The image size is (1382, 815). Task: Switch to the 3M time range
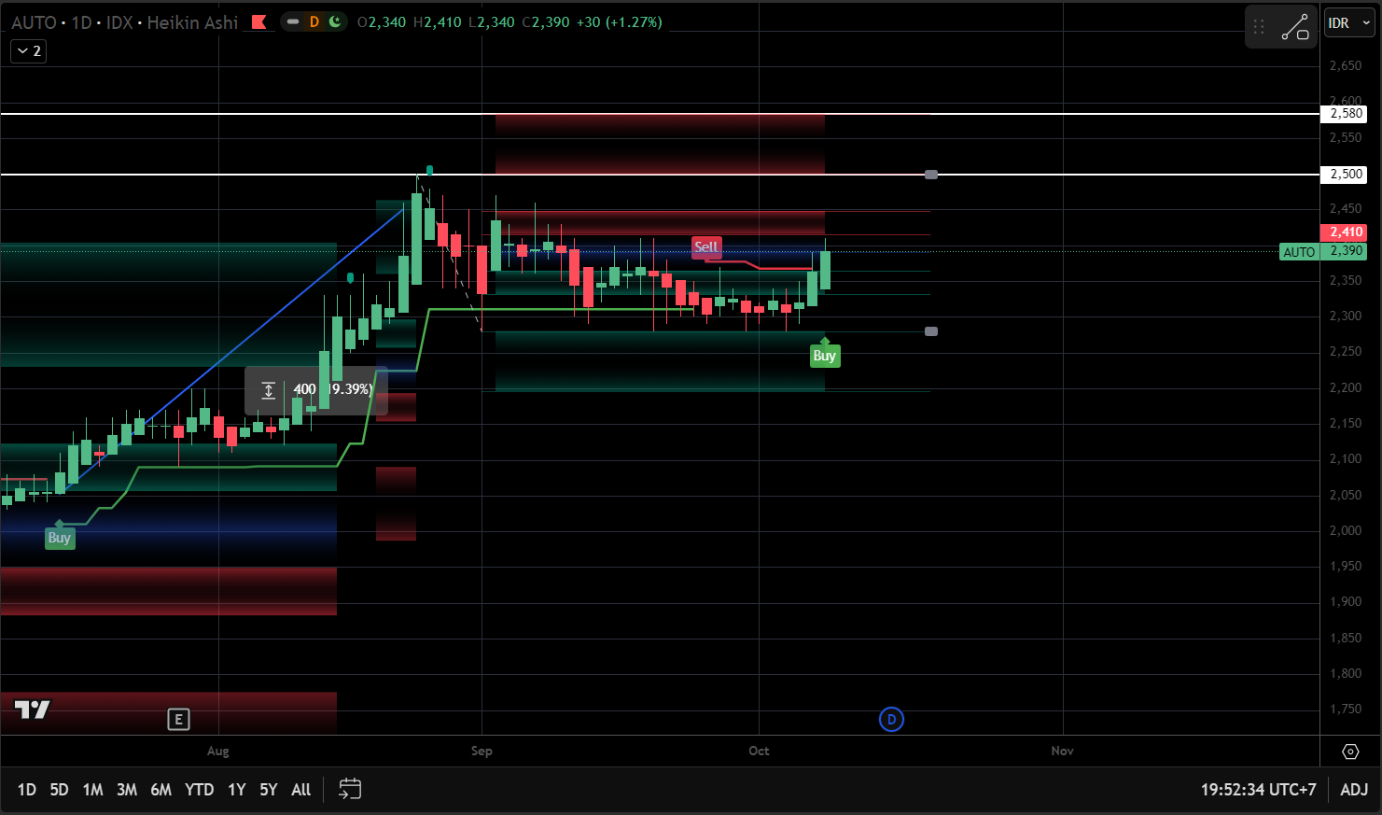(127, 790)
